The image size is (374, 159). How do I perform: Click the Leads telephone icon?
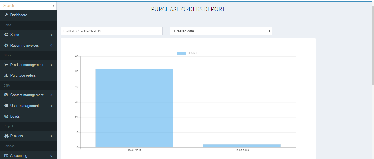(6, 117)
